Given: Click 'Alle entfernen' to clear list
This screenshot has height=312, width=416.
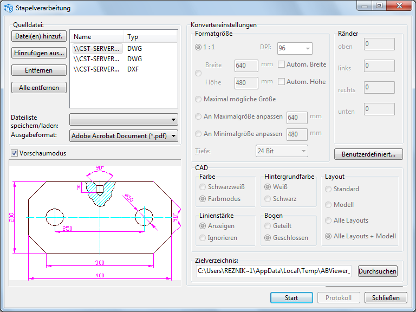Looking at the screenshot, I should coord(38,88).
